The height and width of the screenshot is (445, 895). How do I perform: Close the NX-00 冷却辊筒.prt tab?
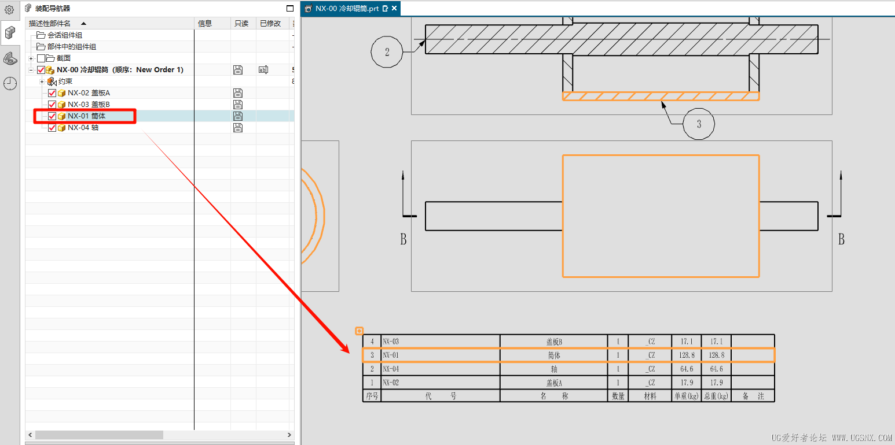(394, 9)
